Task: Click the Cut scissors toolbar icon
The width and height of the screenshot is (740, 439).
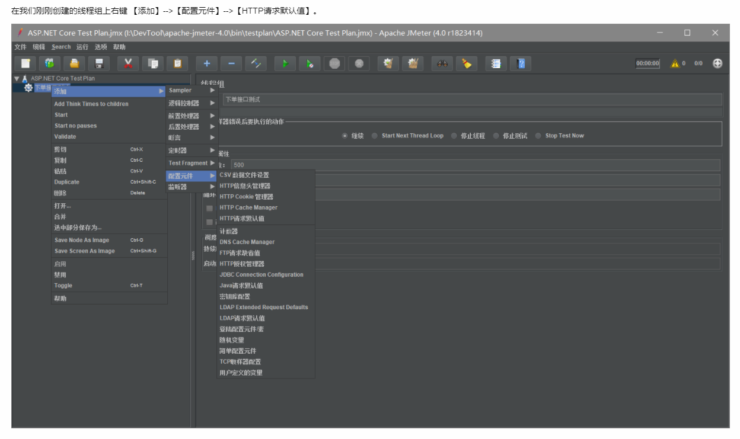Action: tap(127, 63)
